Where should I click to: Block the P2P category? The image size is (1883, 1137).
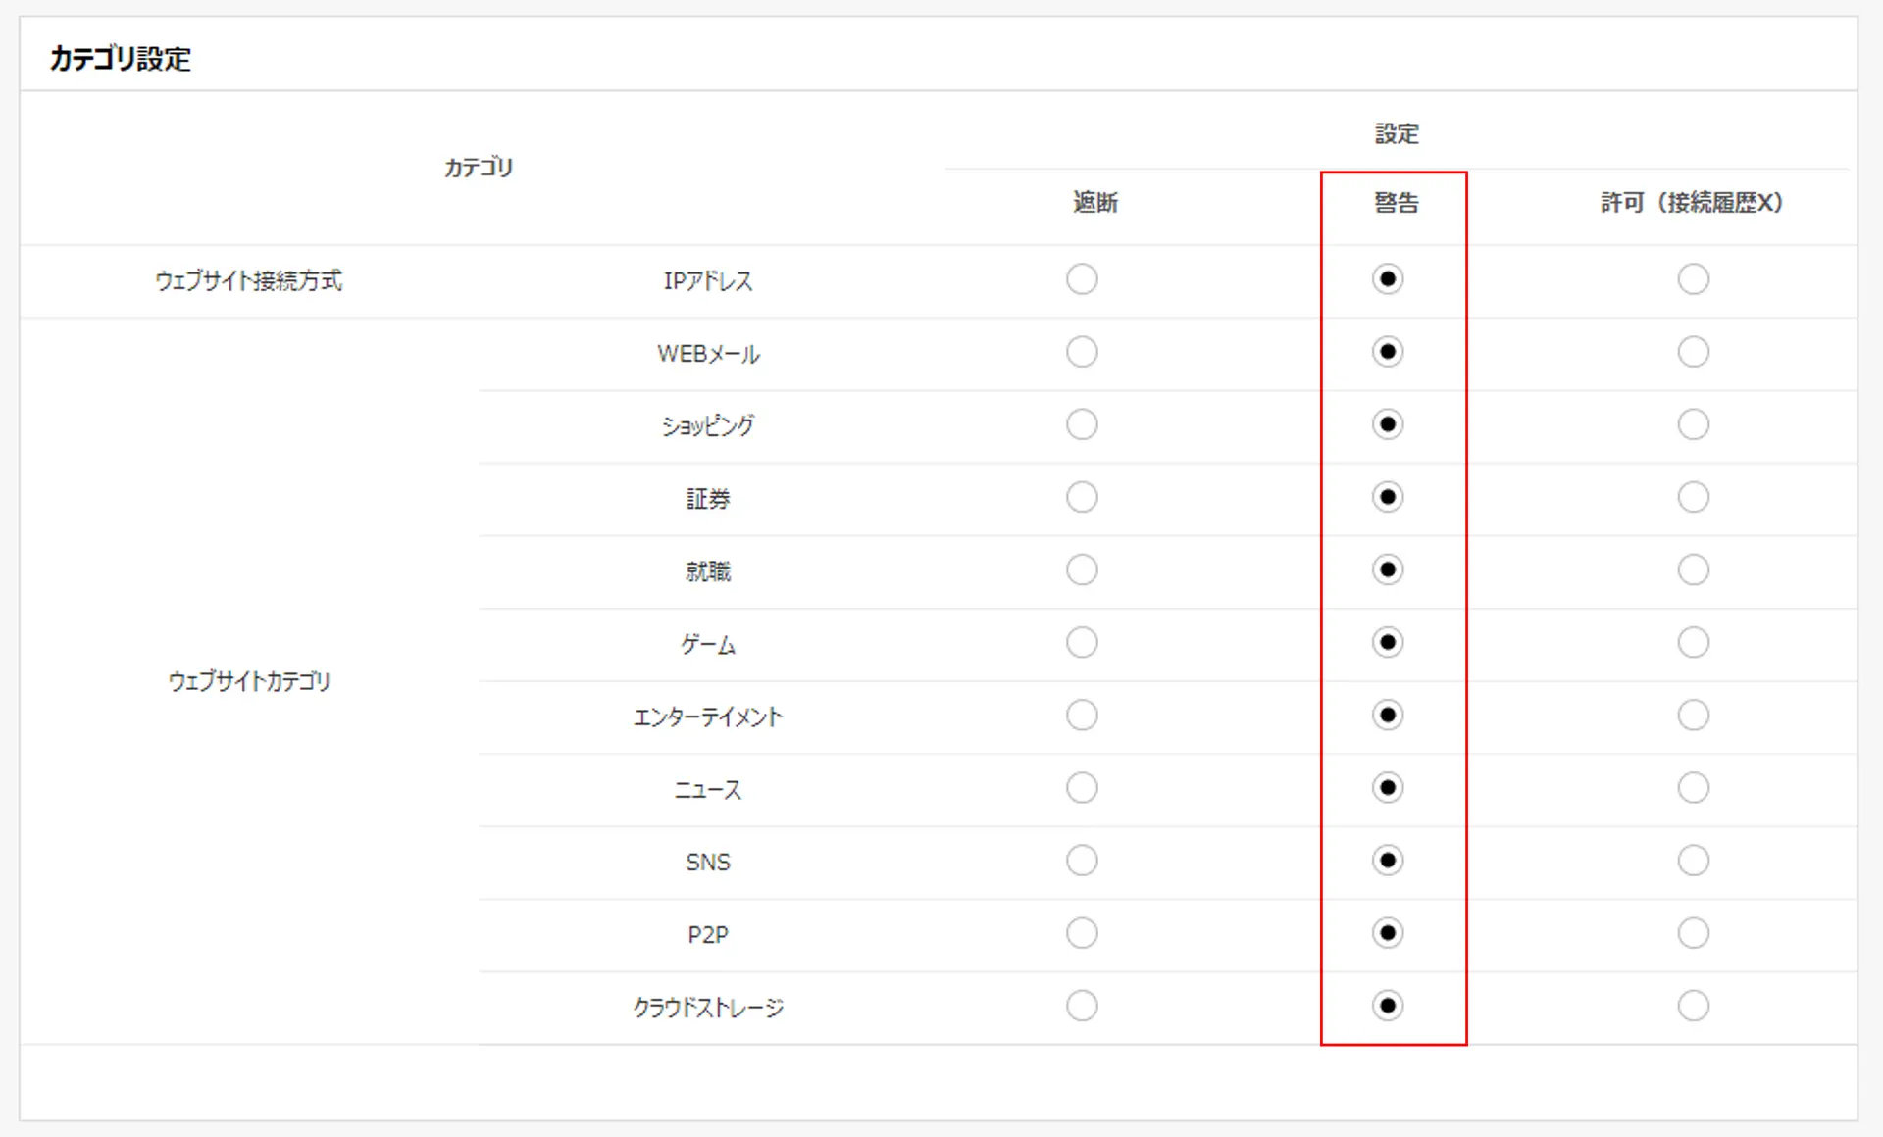pyautogui.click(x=1082, y=933)
